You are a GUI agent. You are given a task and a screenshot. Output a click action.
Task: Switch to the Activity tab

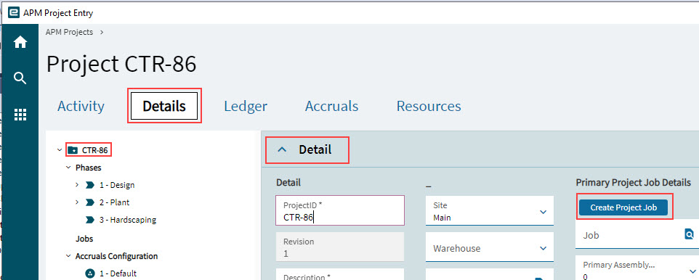point(81,107)
